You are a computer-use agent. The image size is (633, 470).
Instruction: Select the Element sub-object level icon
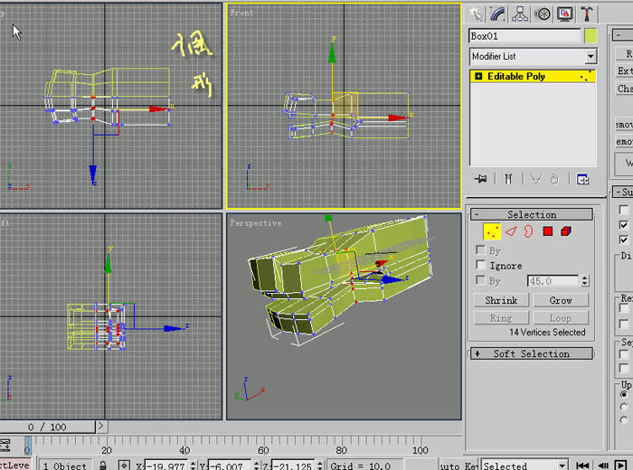point(566,231)
